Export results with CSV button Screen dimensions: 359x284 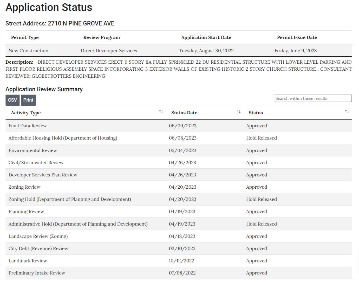pyautogui.click(x=12, y=100)
